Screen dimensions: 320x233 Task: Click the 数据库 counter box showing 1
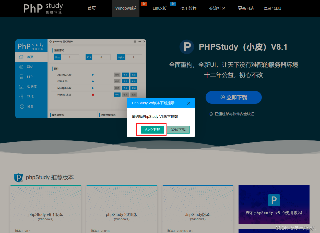click(130, 57)
